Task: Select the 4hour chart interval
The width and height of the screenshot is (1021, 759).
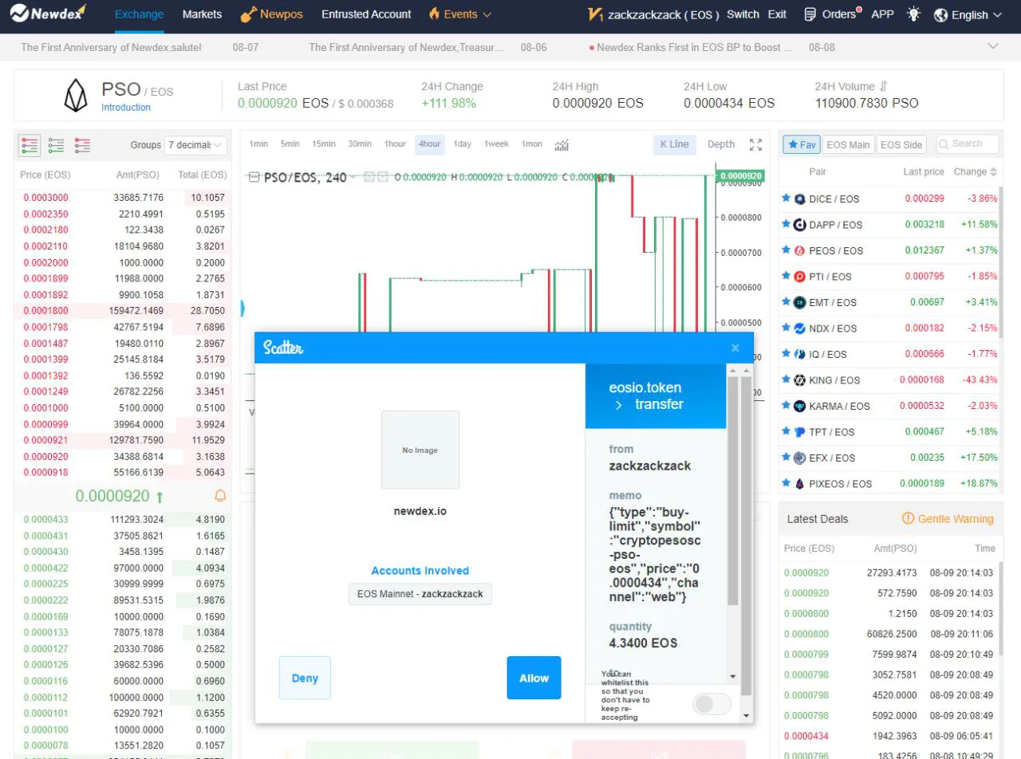Action: (x=429, y=144)
